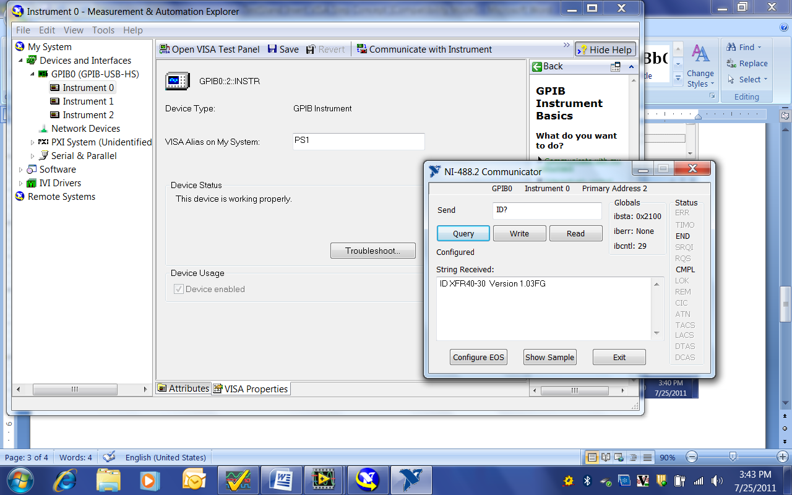The image size is (792, 495).
Task: Open Internet Explorer from the taskbar
Action: pos(65,480)
